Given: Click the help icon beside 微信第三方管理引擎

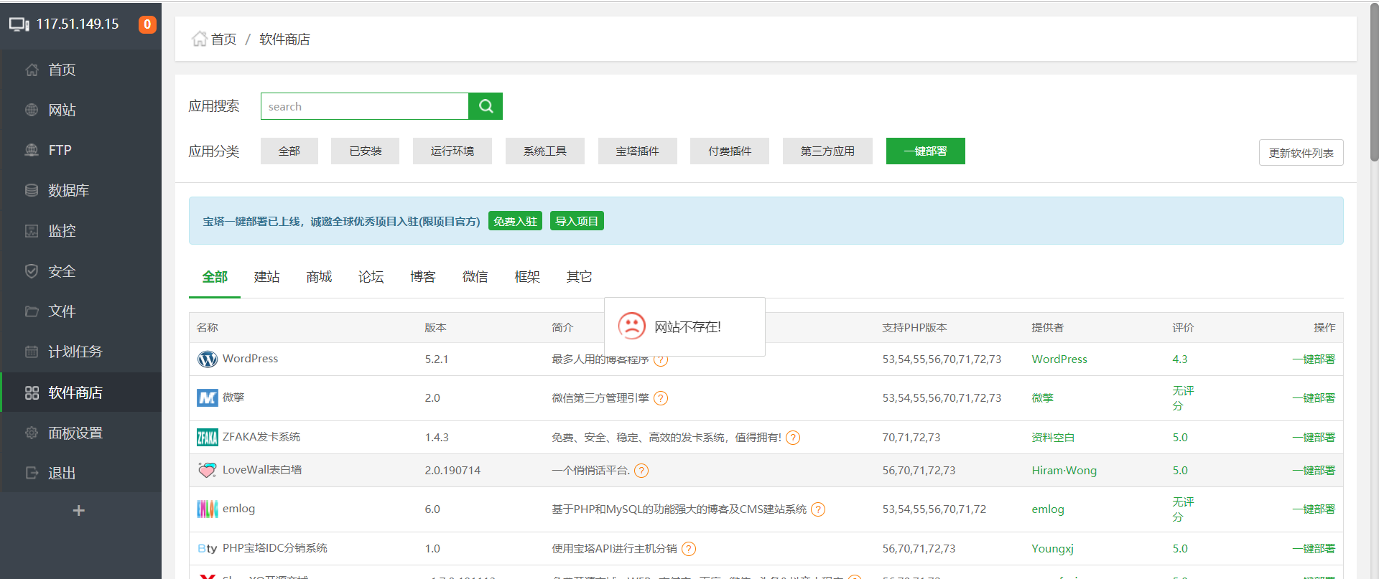Looking at the screenshot, I should (661, 398).
